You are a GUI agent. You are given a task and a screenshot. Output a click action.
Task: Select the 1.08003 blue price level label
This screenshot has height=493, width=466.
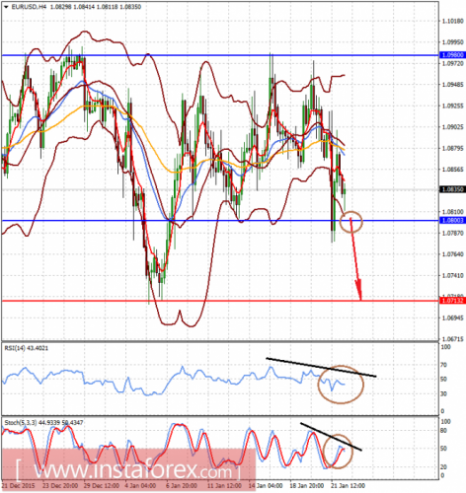[x=453, y=220]
